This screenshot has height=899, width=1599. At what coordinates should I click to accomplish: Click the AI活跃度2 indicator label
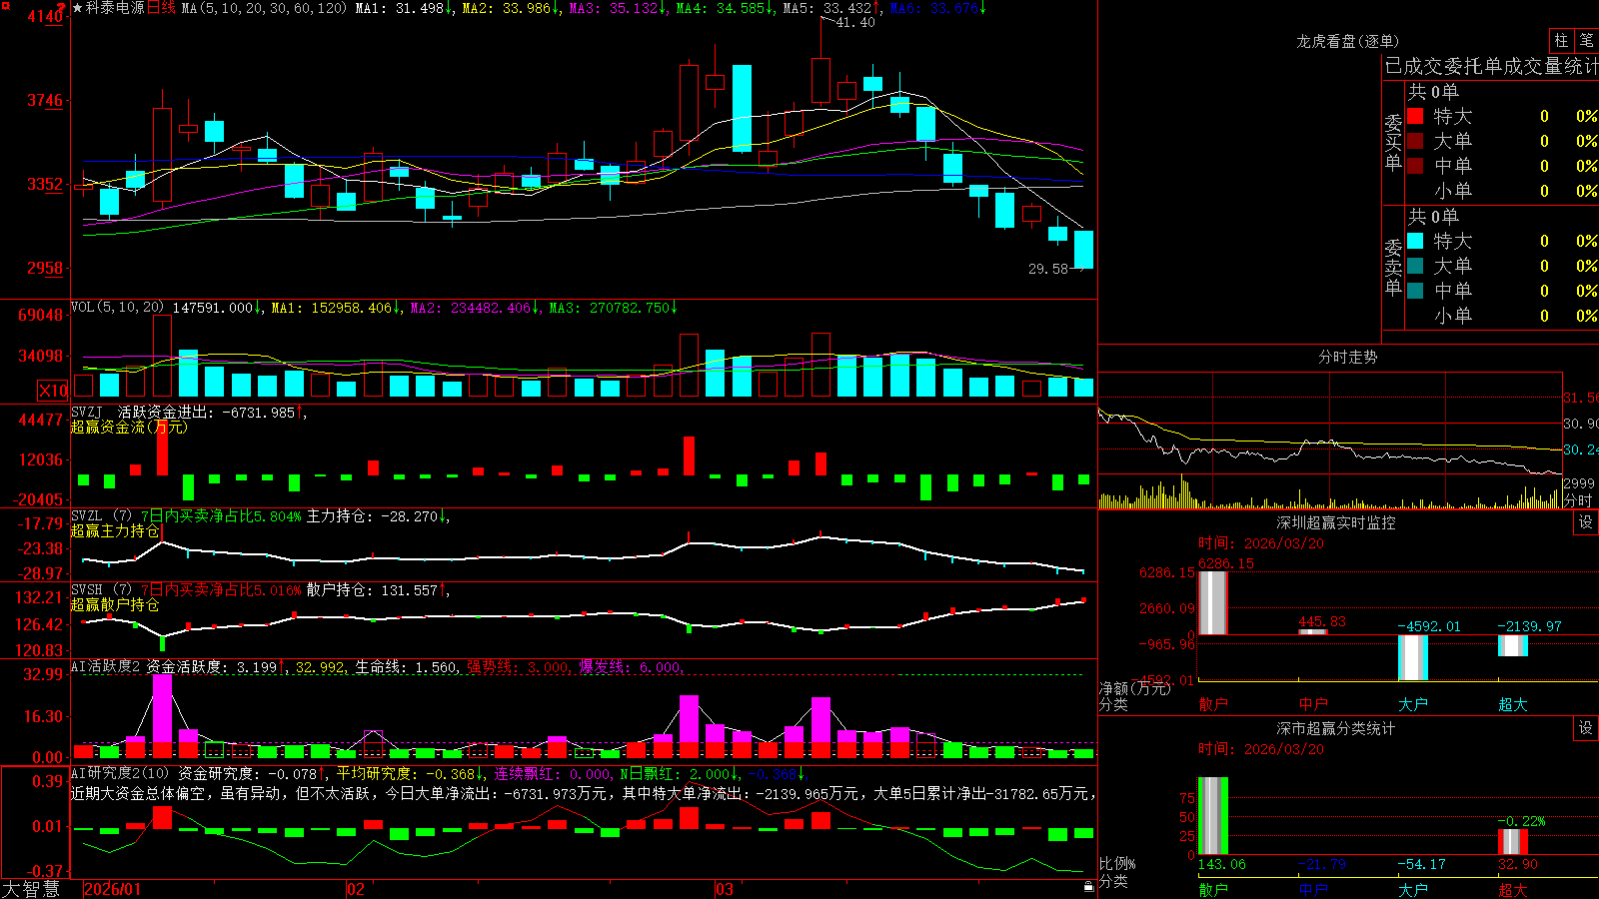106,666
